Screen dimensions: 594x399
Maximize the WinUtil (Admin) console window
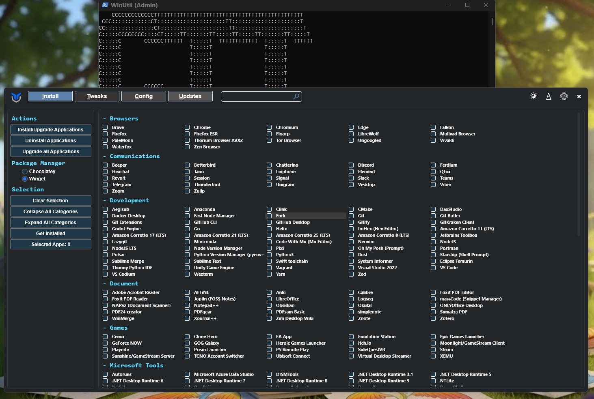coord(467,5)
